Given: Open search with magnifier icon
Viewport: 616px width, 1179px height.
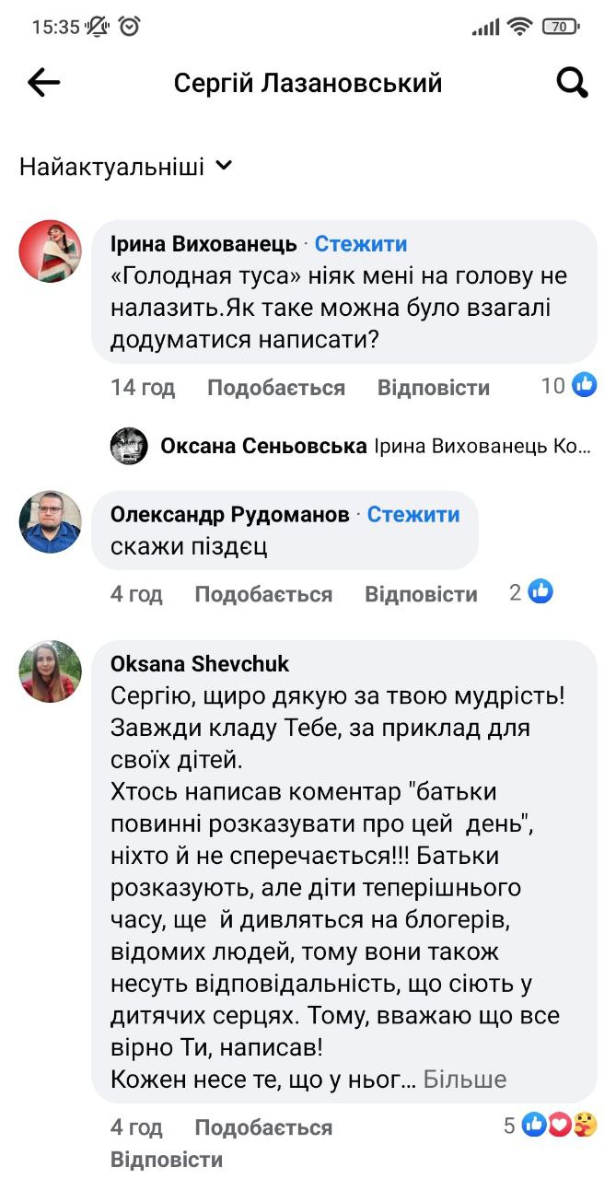Looking at the screenshot, I should tap(572, 84).
